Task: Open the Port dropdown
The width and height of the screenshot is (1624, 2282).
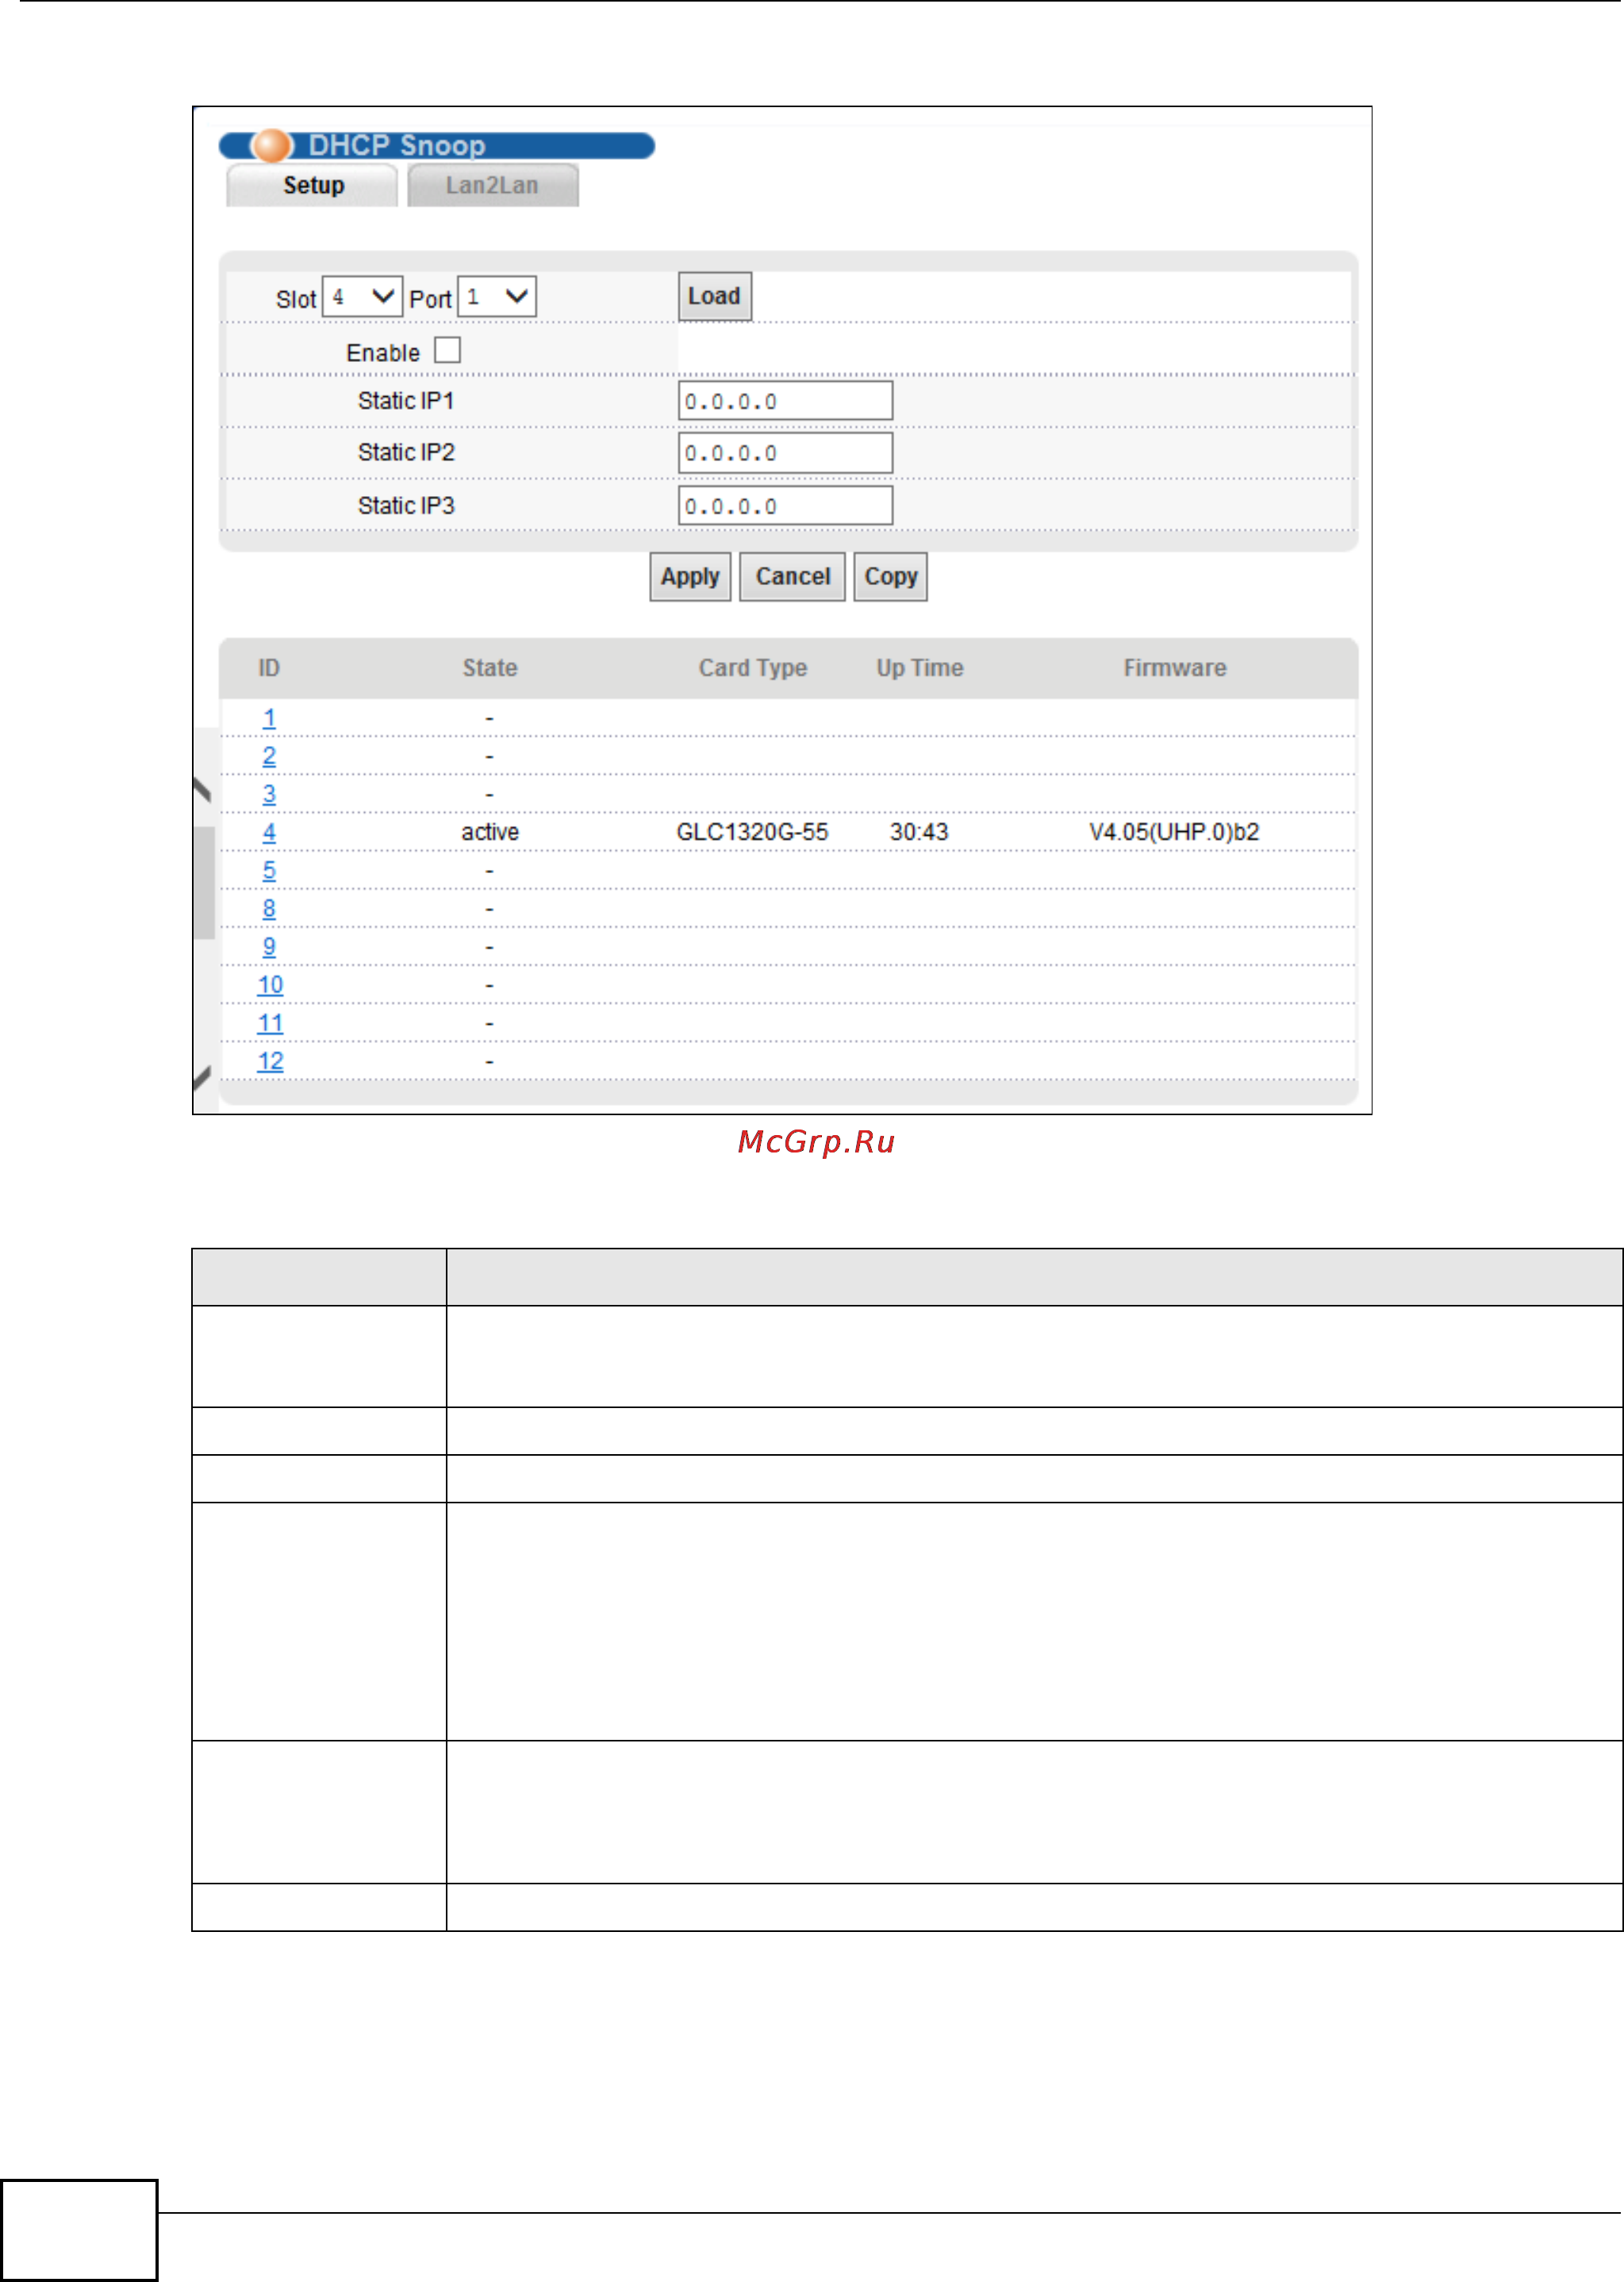Action: 497,297
